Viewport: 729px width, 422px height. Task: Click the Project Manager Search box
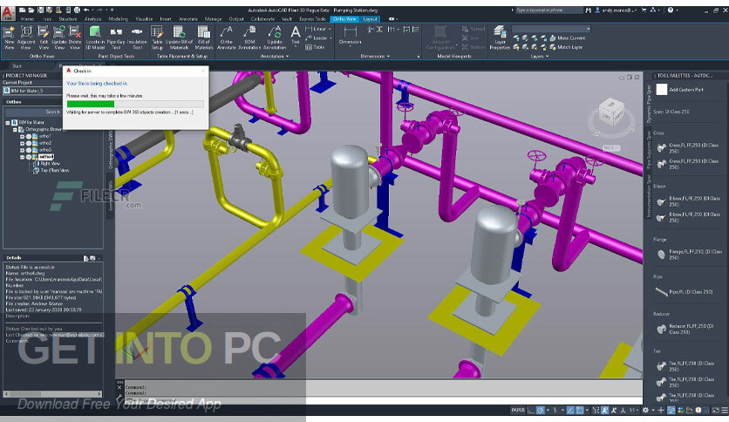pyautogui.click(x=33, y=112)
